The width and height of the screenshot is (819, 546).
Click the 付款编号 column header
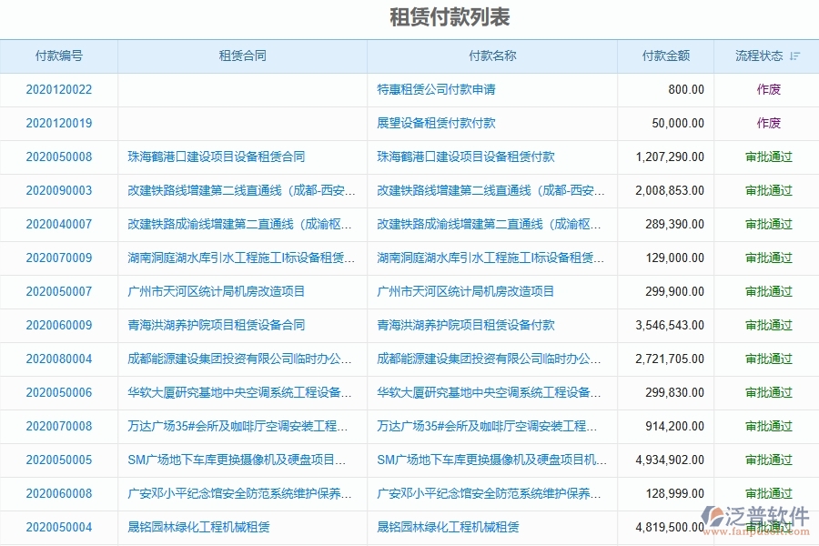click(x=58, y=56)
